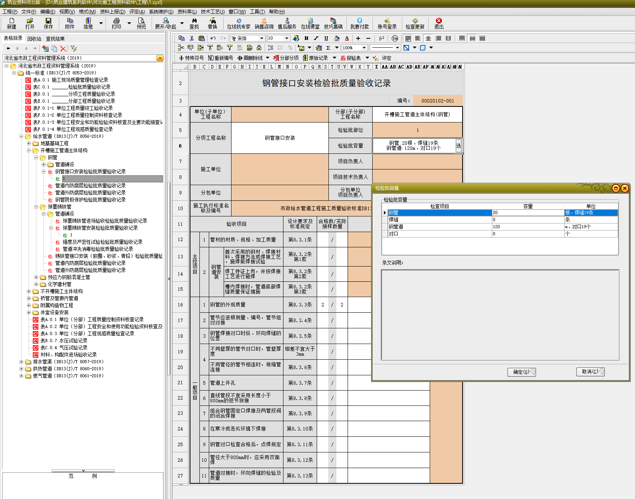Image resolution: width=635 pixels, height=499 pixels.
Task: Click the sum Σ icon
Action: pos(328,47)
